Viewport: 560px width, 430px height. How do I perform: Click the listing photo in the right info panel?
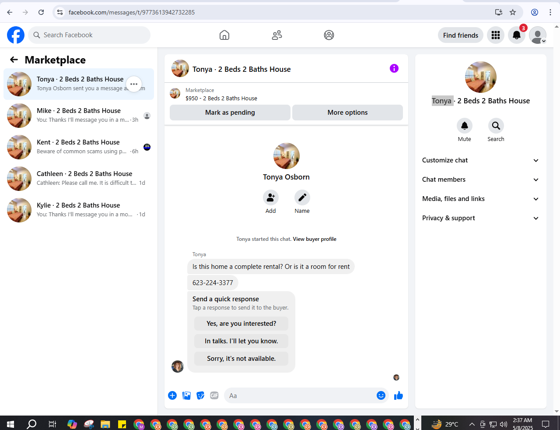481,77
